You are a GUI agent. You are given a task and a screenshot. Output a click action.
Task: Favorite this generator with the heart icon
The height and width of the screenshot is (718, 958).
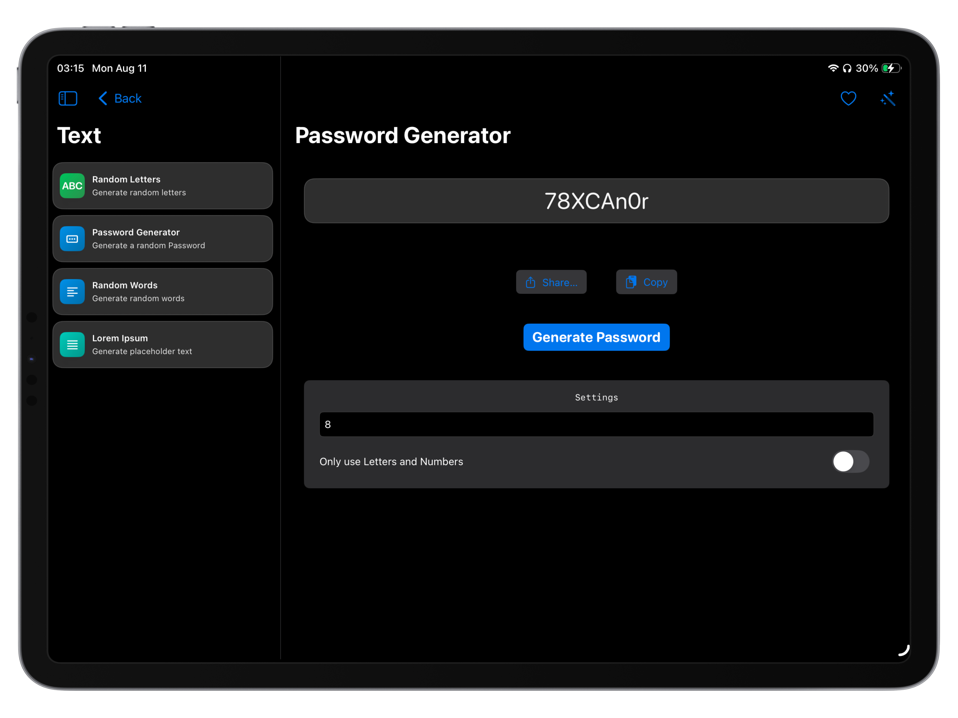pyautogui.click(x=849, y=98)
